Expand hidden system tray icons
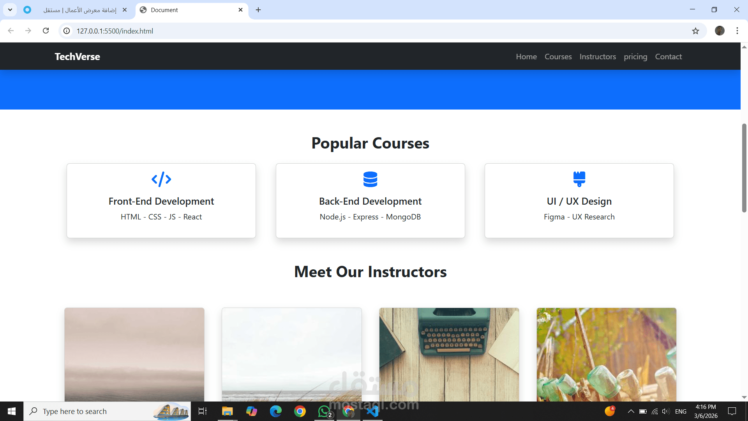Viewport: 748px width, 421px height. (x=631, y=411)
